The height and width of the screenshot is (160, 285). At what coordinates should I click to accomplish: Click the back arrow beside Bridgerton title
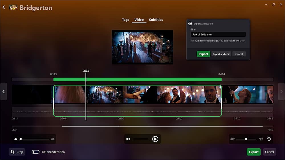click(x=4, y=8)
